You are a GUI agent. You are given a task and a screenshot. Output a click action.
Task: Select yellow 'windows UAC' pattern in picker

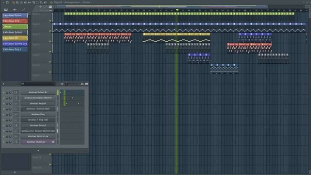tap(15, 38)
